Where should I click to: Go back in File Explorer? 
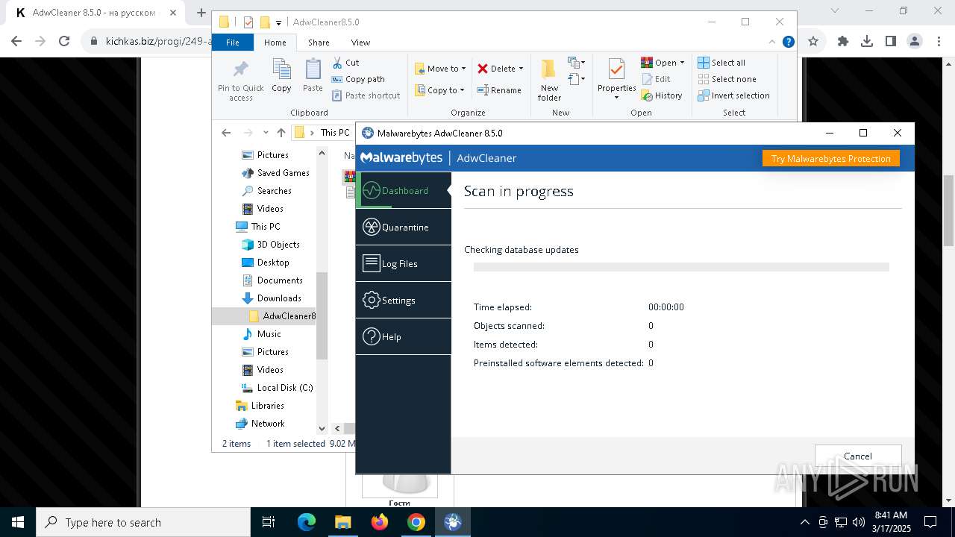point(226,132)
